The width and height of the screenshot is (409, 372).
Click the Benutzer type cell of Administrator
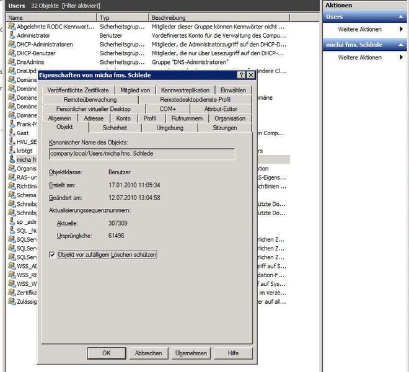pos(111,35)
